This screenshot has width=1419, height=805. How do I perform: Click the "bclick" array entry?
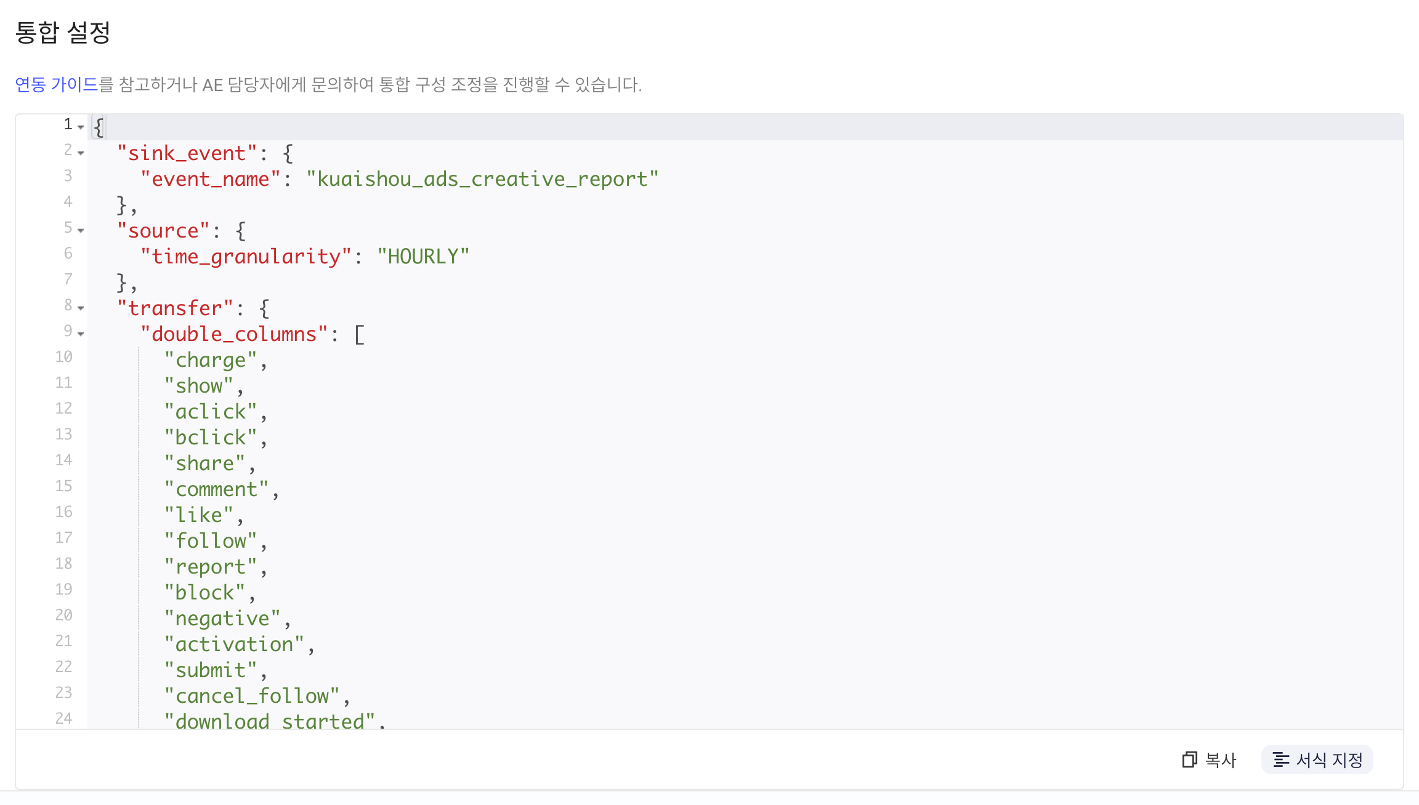tap(211, 438)
